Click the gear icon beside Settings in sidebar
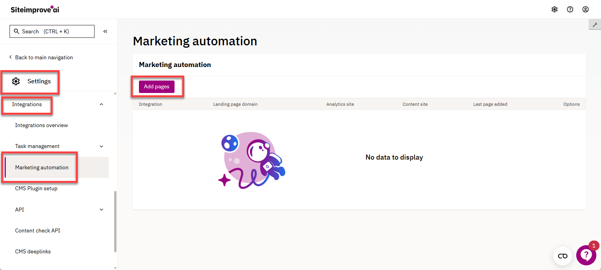The height and width of the screenshot is (270, 601). 16,81
